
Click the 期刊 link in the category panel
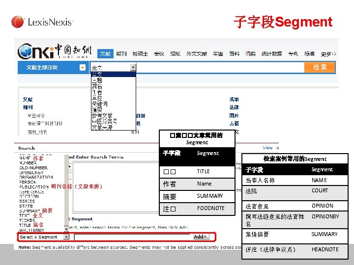point(28,107)
